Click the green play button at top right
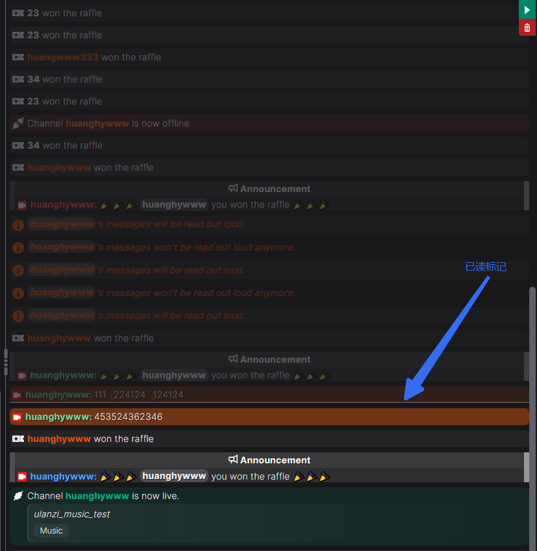The image size is (537, 551). coord(527,10)
